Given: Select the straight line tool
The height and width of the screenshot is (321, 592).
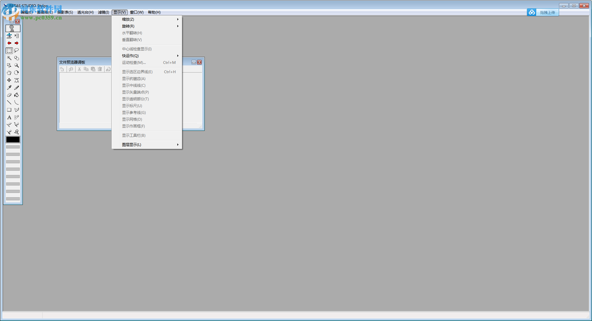Looking at the screenshot, I should 9,102.
